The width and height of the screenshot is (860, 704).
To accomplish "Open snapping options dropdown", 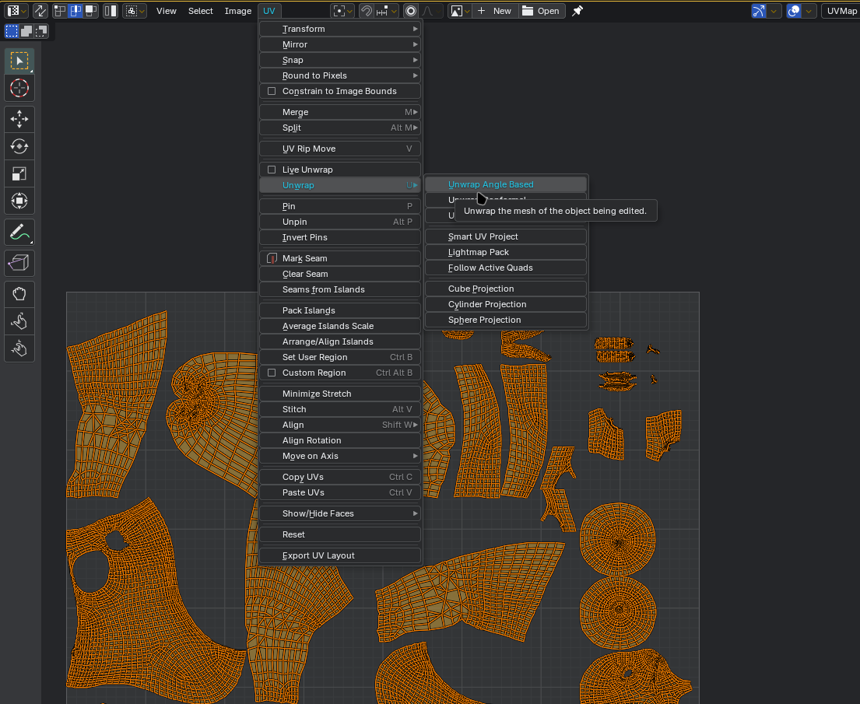I will 386,11.
